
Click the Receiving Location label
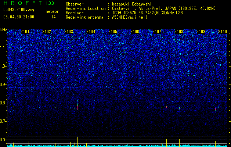[86, 8]
